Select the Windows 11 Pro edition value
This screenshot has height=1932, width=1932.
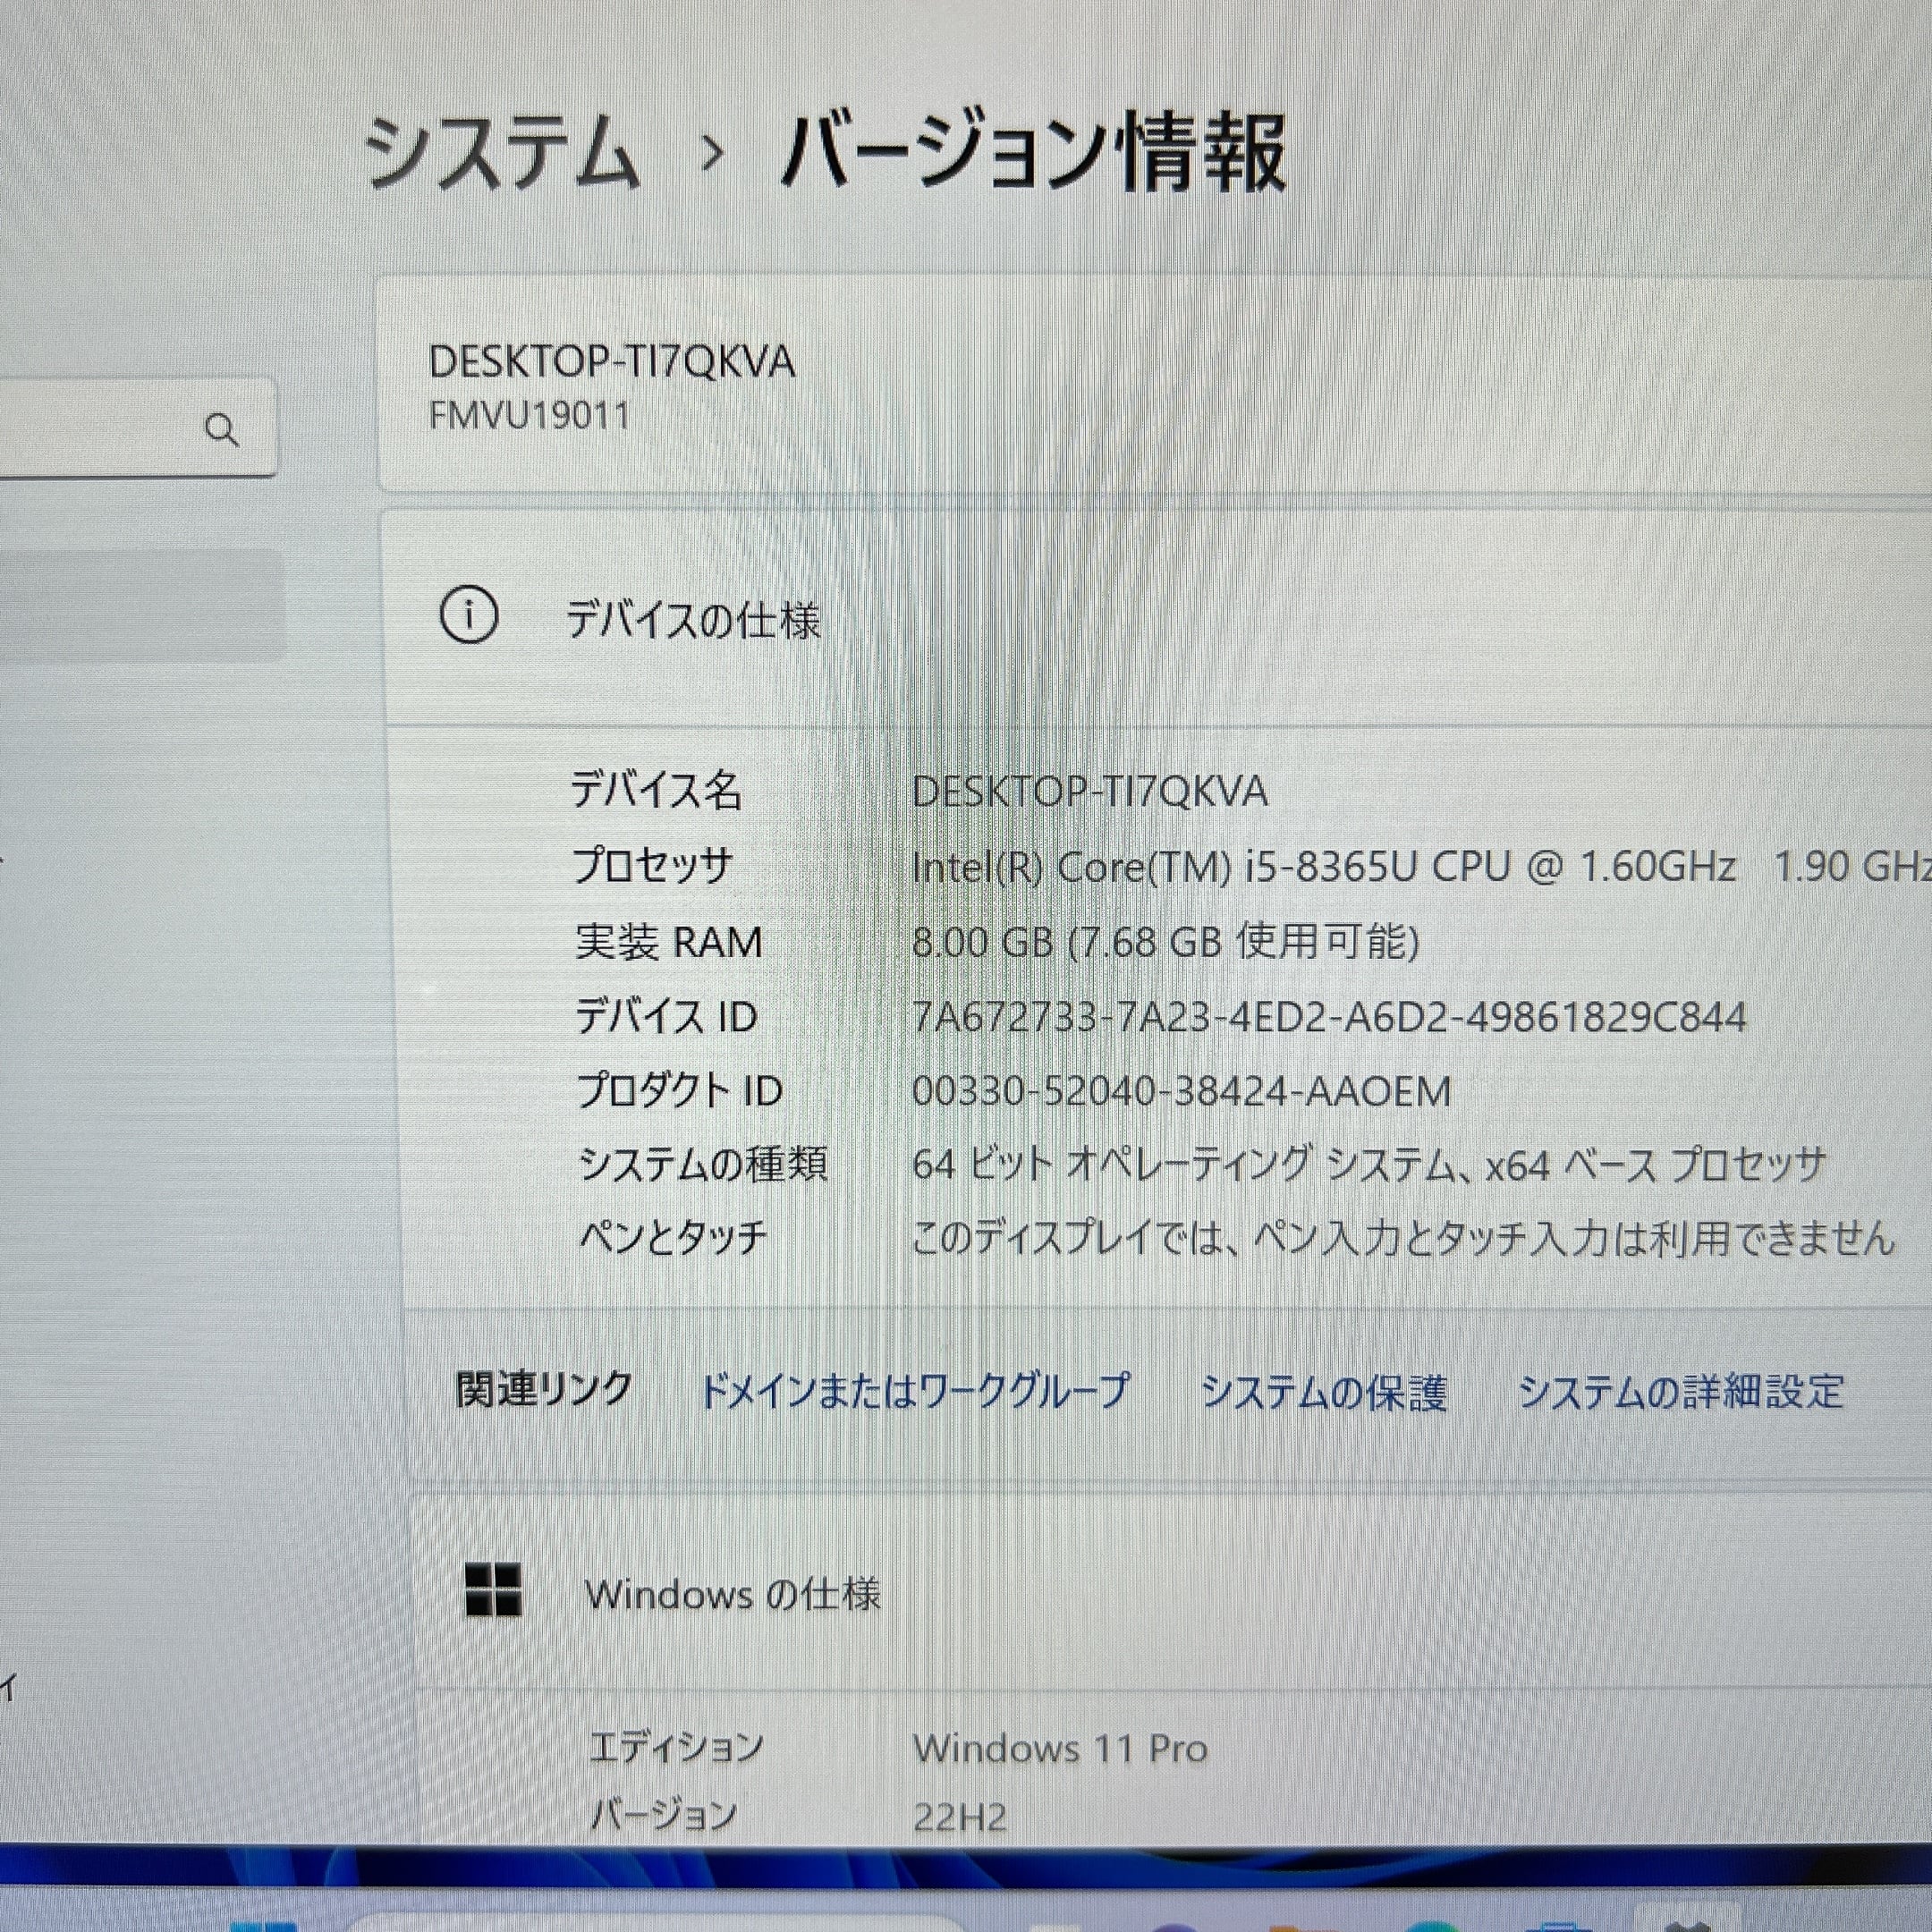click(1060, 1749)
